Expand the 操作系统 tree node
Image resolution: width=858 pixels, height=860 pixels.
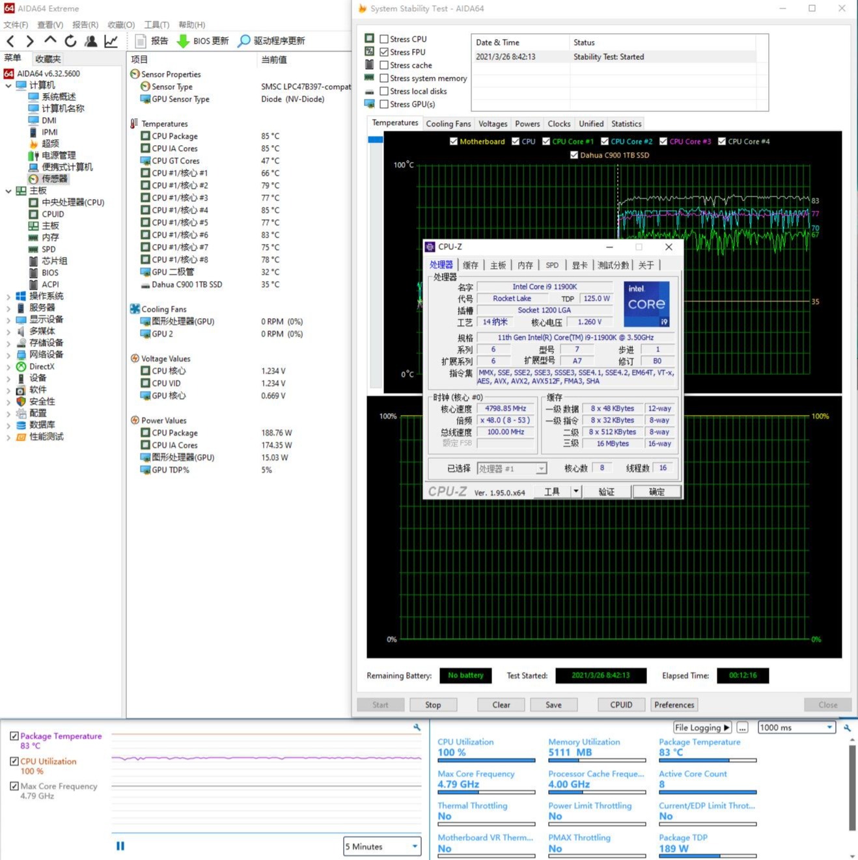[x=8, y=297]
